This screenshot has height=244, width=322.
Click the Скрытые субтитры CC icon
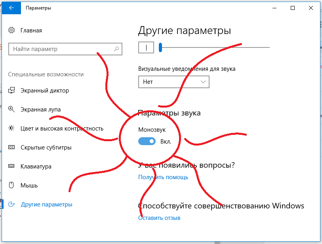(11, 147)
